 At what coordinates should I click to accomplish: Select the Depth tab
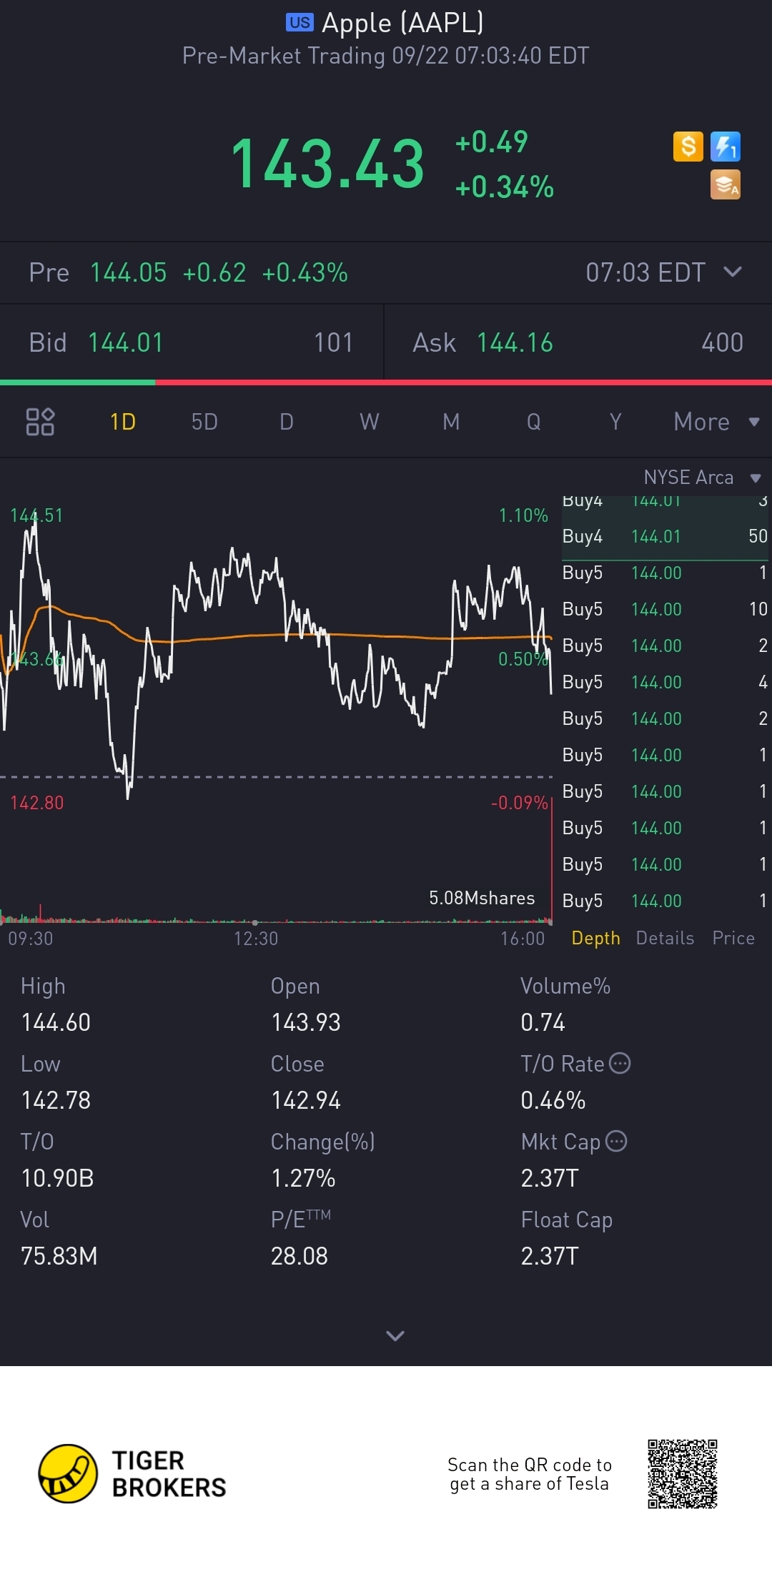(x=596, y=938)
